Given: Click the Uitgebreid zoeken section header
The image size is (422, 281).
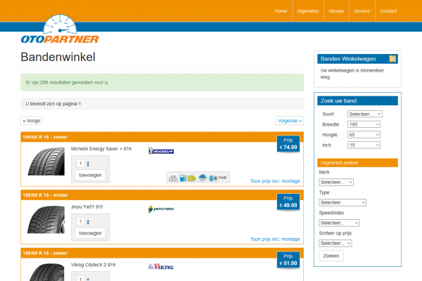Looking at the screenshot, I should pos(357,163).
